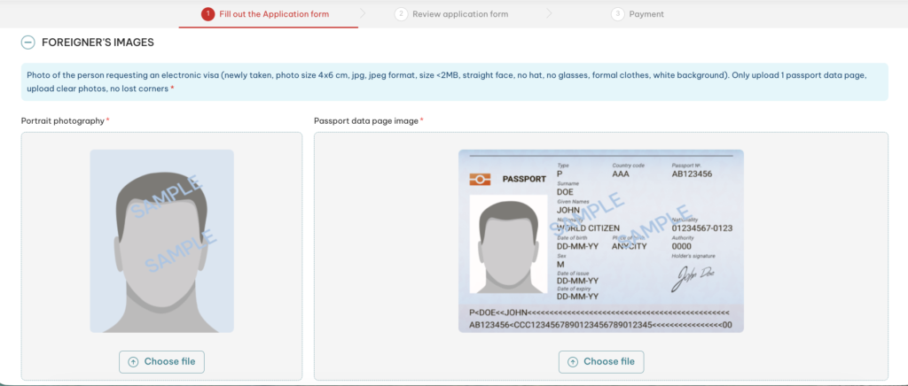This screenshot has width=908, height=386.
Task: Click chevron between steps 2 and 3
Action: [x=549, y=13]
